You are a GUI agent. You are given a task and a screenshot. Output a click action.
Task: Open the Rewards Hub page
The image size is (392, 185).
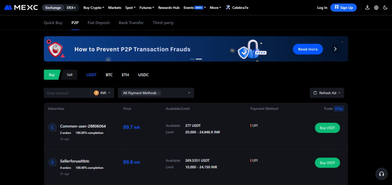(169, 8)
